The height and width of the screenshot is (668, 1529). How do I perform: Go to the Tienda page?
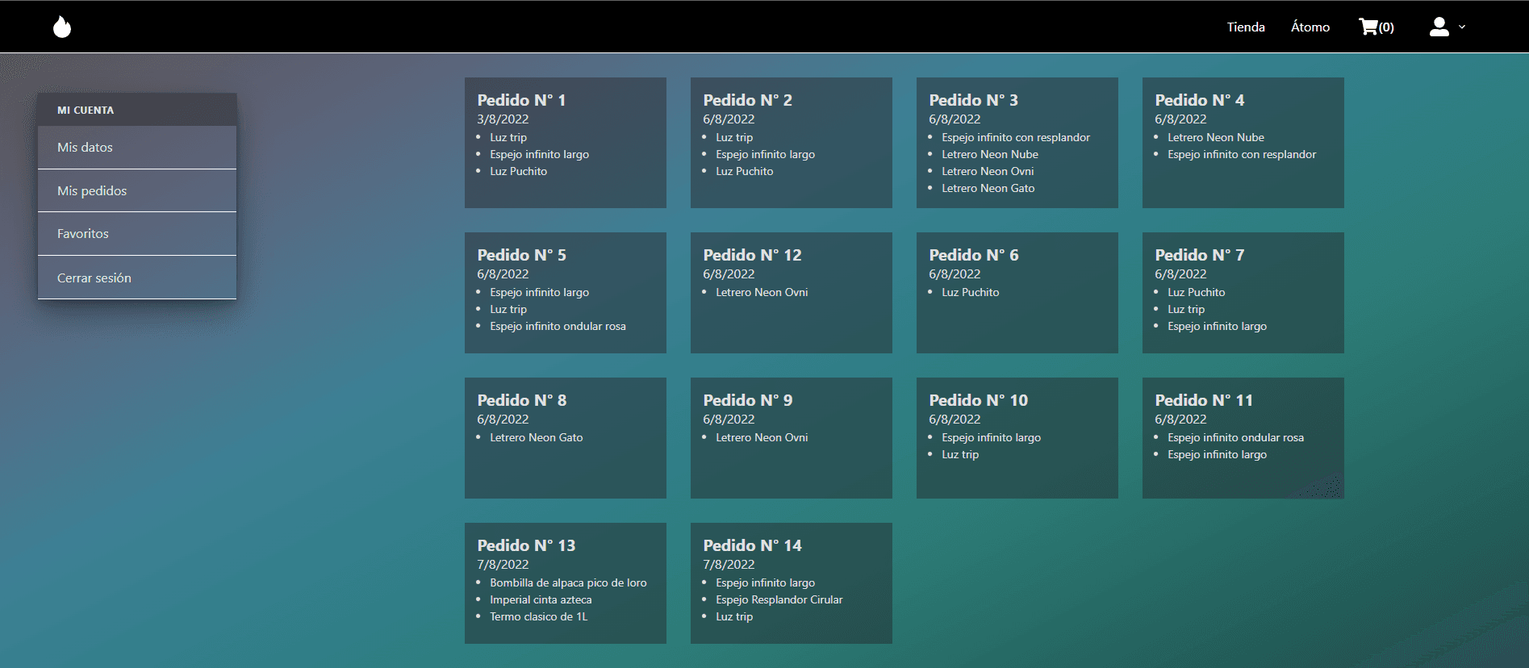[1246, 27]
